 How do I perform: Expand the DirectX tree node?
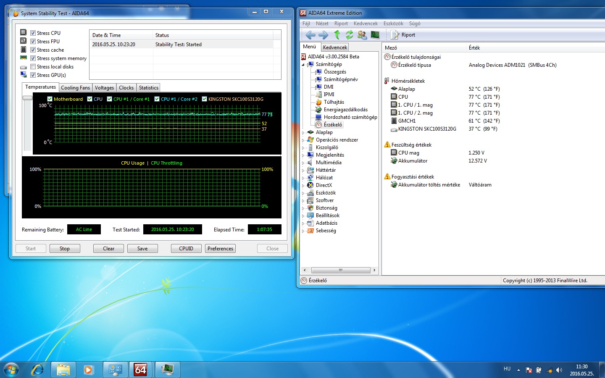pos(303,186)
